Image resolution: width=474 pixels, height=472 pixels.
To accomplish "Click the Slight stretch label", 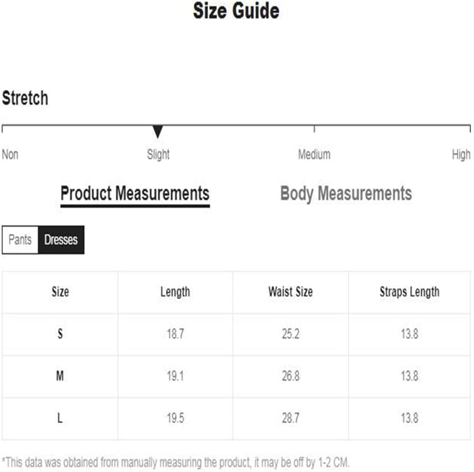I will (158, 155).
